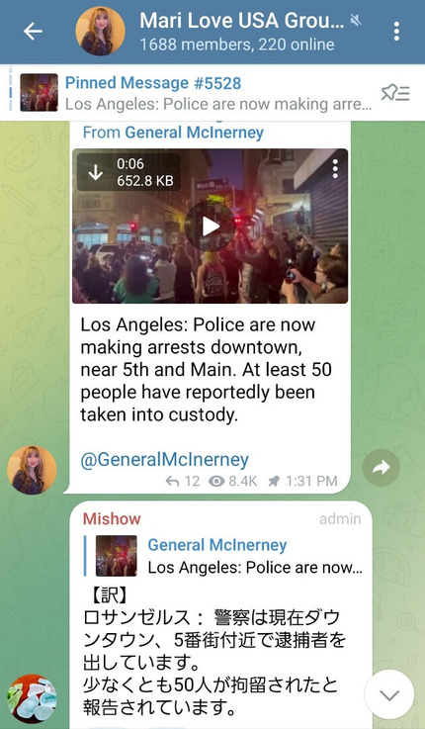Screen dimensions: 425x729
Task: Jump to the quoted General McInerney reply
Action: (224, 556)
